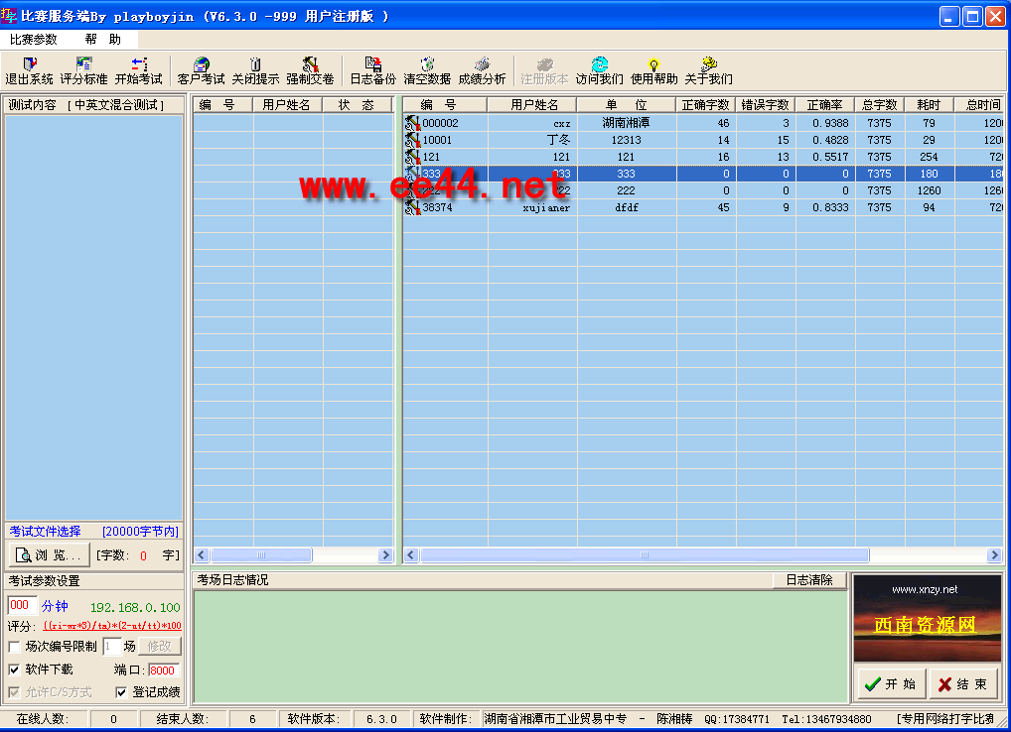Click the 开始考试 toolbar icon
This screenshot has width=1011, height=732.
tap(138, 70)
